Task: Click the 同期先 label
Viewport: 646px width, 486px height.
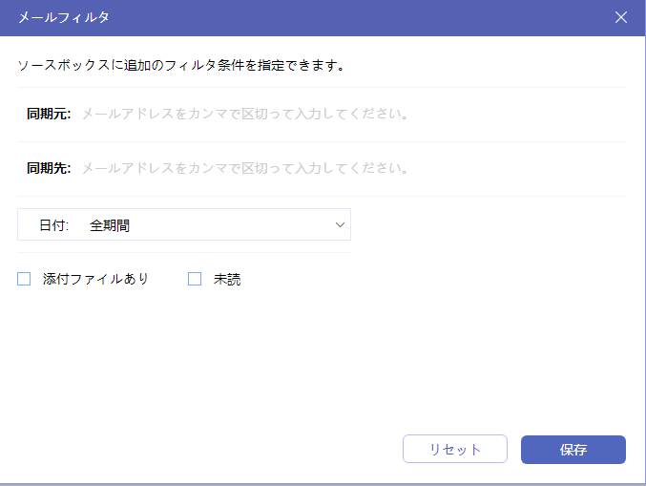Action: click(x=49, y=168)
